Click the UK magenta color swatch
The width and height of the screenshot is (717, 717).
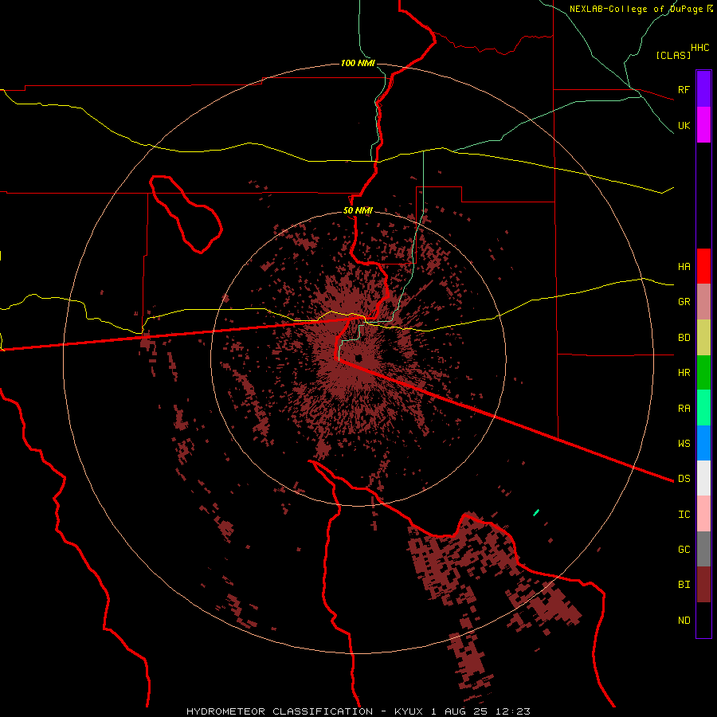703,125
